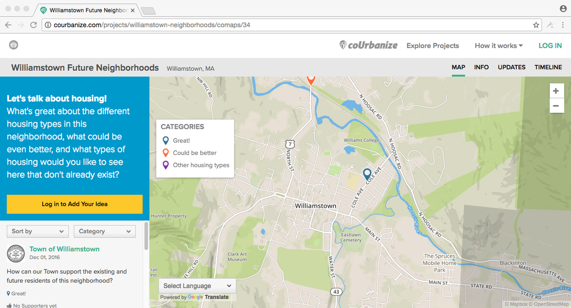Click the coUrbanize logo
The image size is (571, 308).
368,46
